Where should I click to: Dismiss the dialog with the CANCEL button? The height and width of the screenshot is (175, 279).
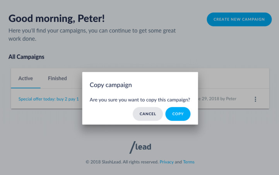coord(148,114)
